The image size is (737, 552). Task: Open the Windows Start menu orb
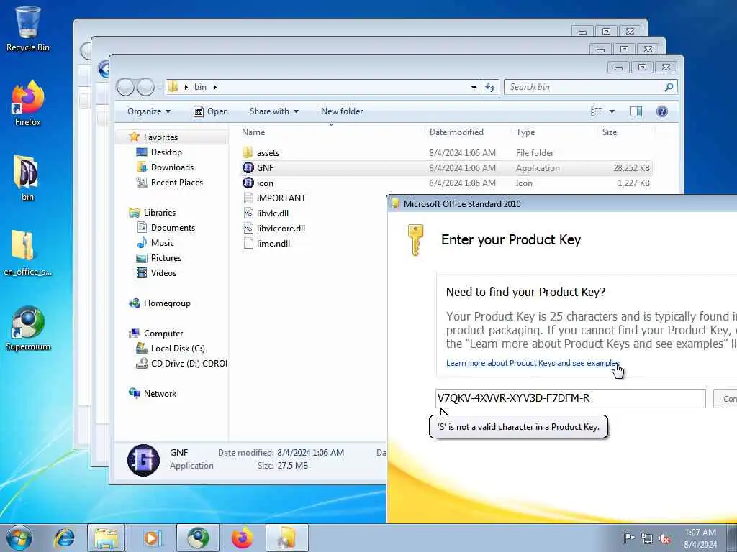pos(19,538)
